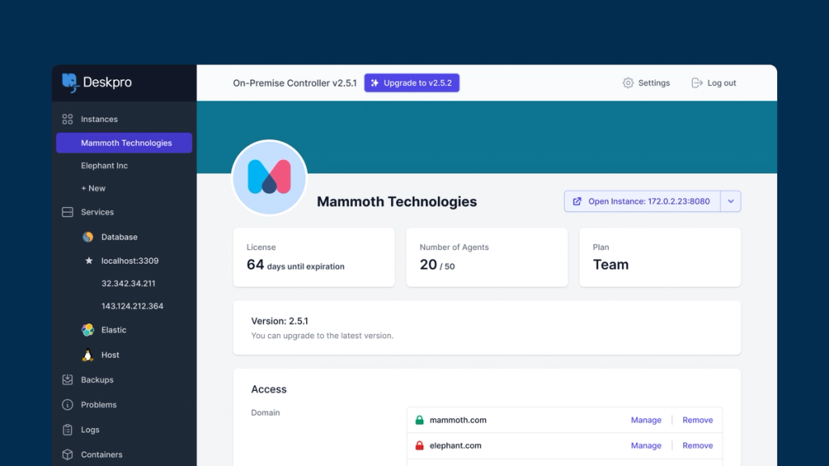Click Log out link text
This screenshot has height=466, width=829.
tap(721, 83)
